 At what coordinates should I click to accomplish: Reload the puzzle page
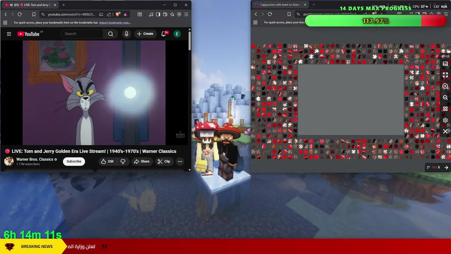click(x=270, y=14)
